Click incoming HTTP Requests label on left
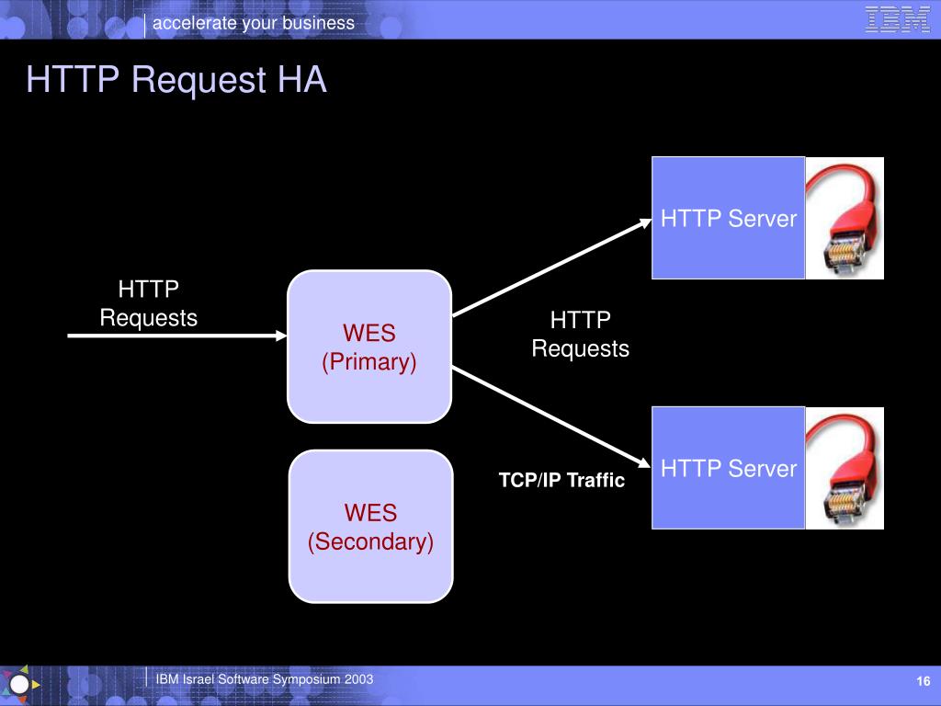This screenshot has width=941, height=706. pos(148,303)
